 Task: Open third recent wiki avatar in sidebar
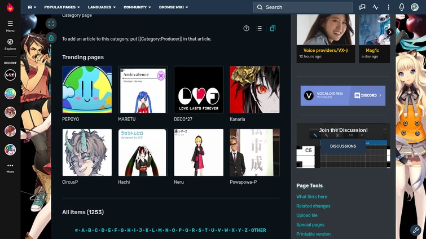coord(10,112)
